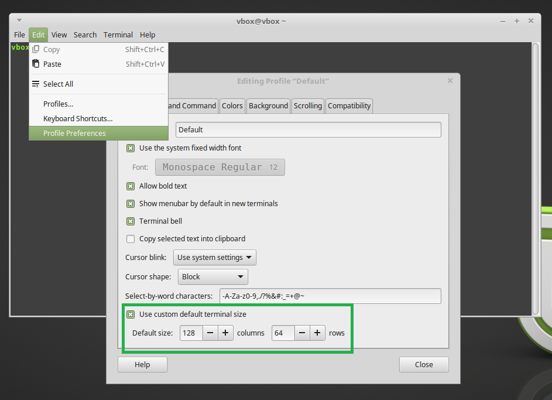Image resolution: width=552 pixels, height=400 pixels.
Task: Open the Search menu
Action: tap(85, 35)
